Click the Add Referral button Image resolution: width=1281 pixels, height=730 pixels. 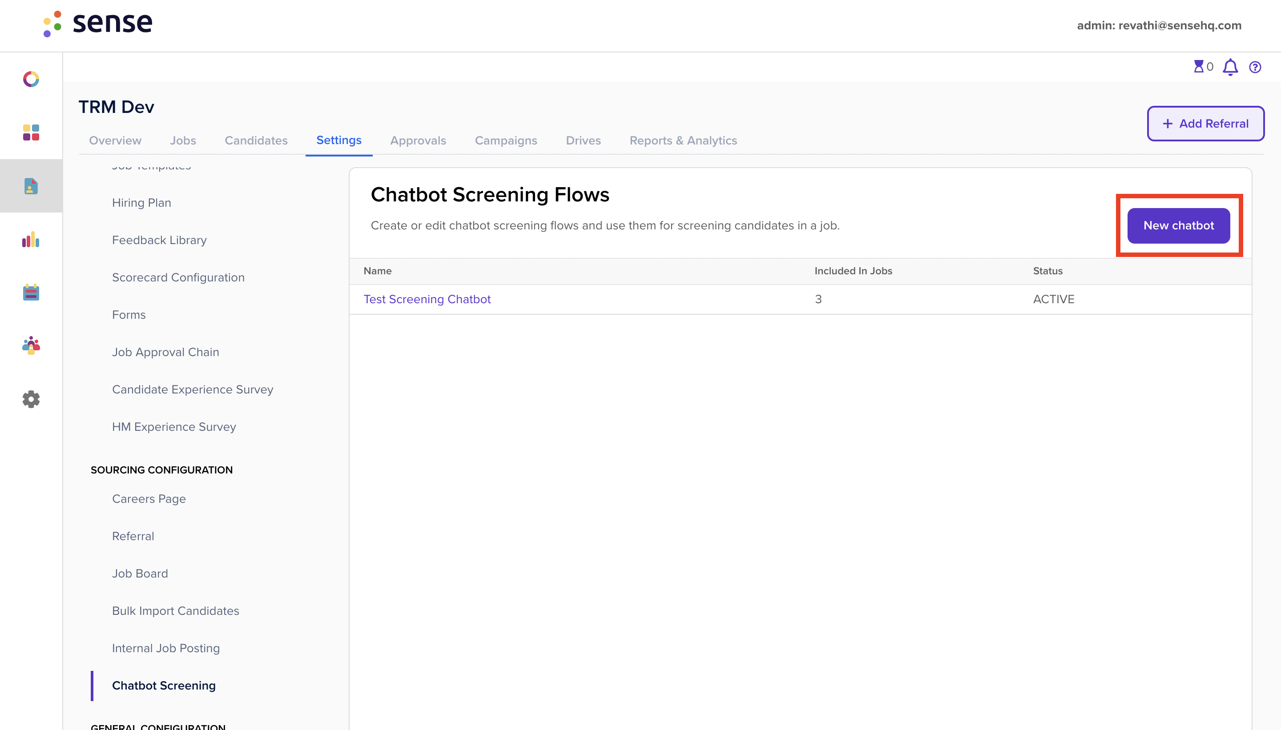tap(1206, 123)
